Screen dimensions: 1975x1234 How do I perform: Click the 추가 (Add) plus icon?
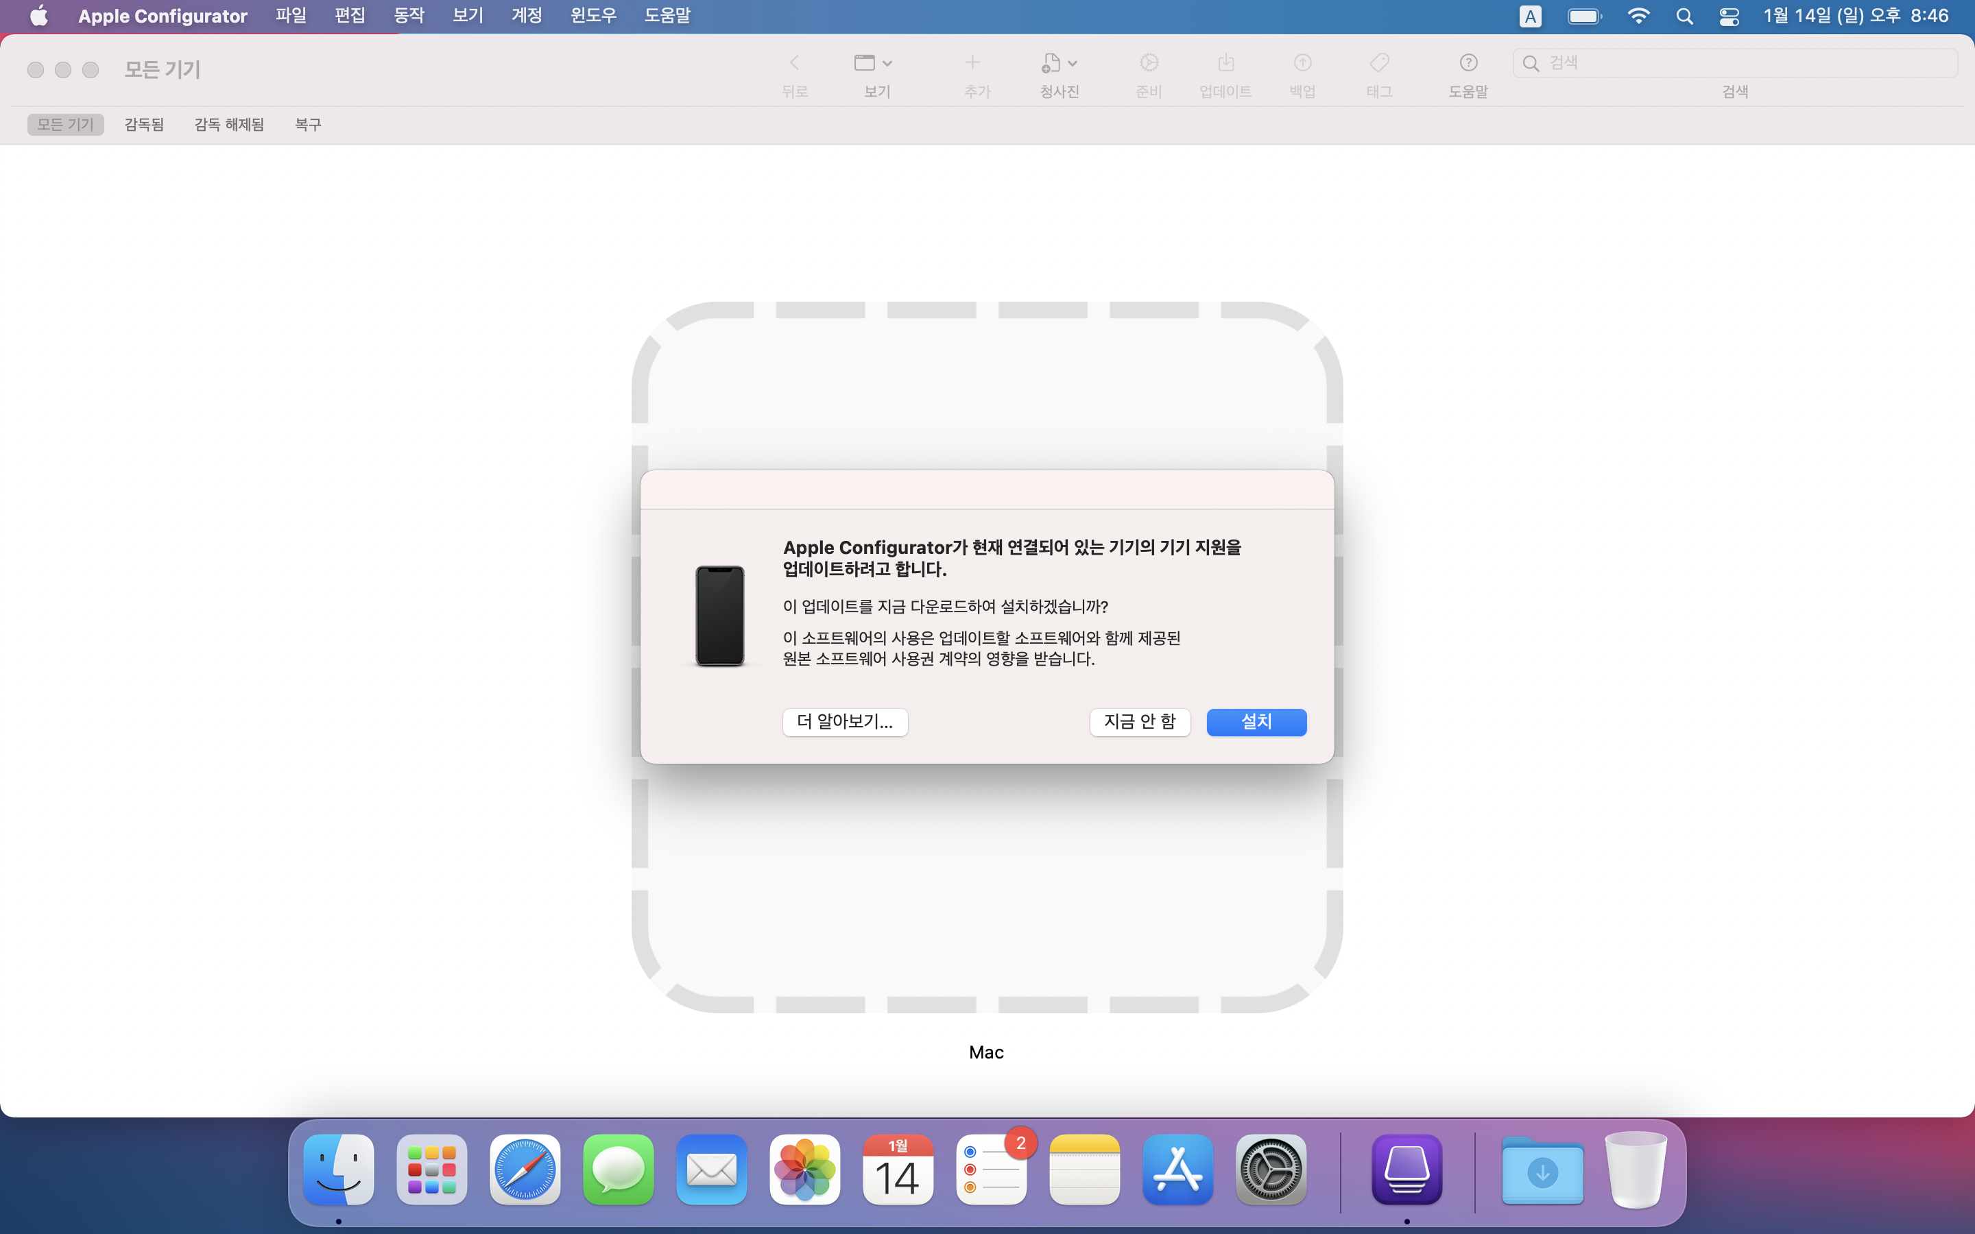click(x=972, y=63)
